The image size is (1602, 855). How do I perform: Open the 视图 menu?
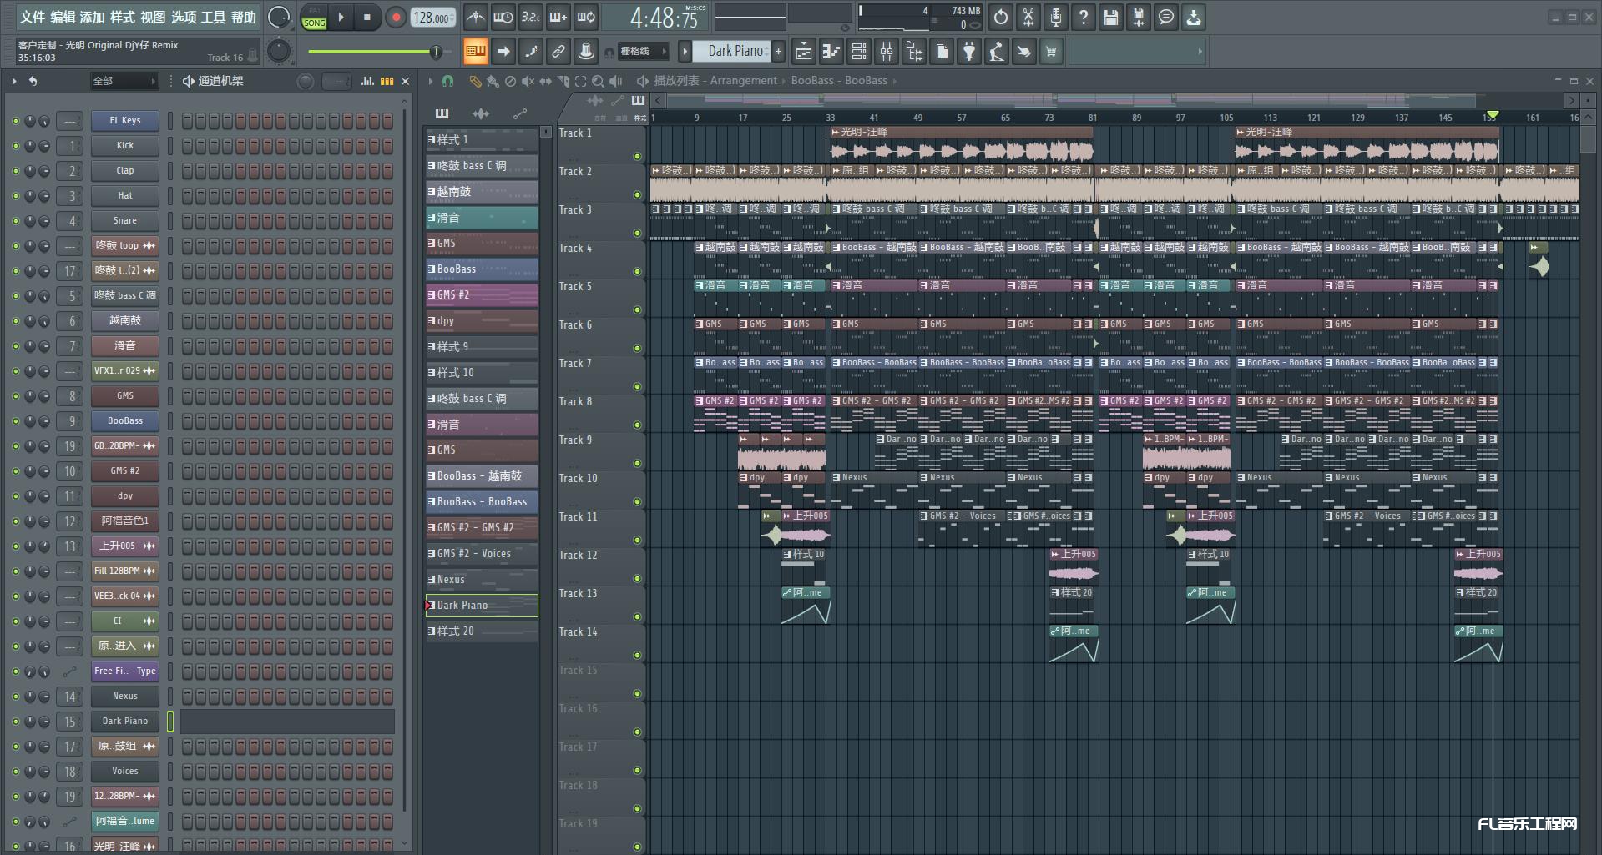153,17
